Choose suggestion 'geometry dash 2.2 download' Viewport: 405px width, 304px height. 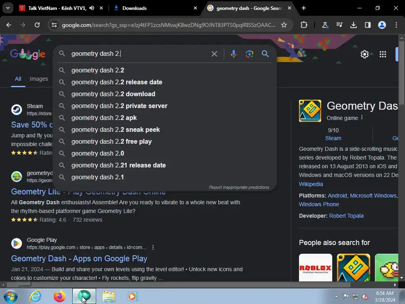pyautogui.click(x=165, y=94)
